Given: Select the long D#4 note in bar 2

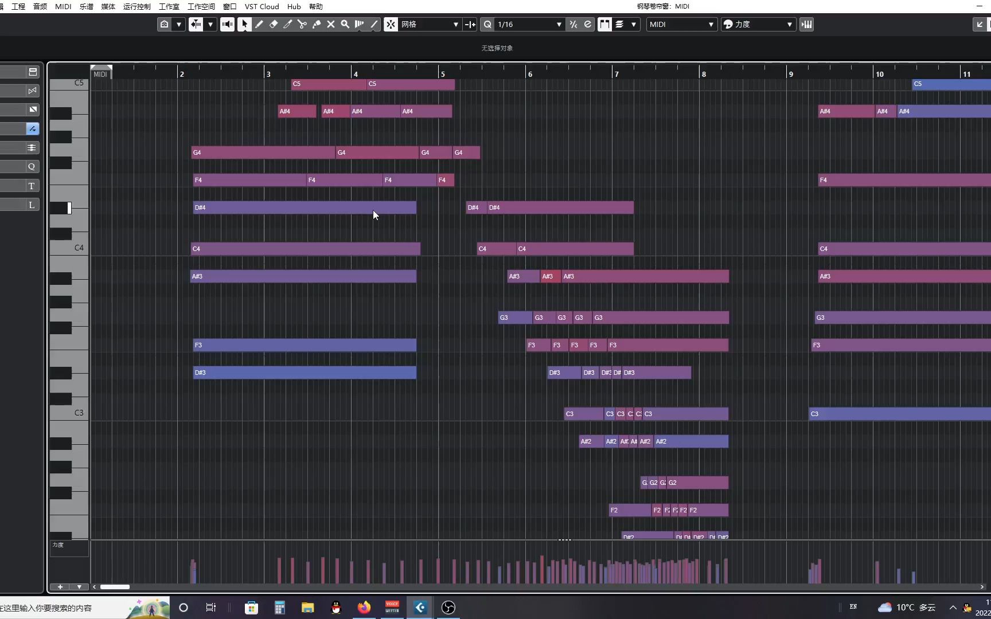Looking at the screenshot, I should (x=305, y=207).
